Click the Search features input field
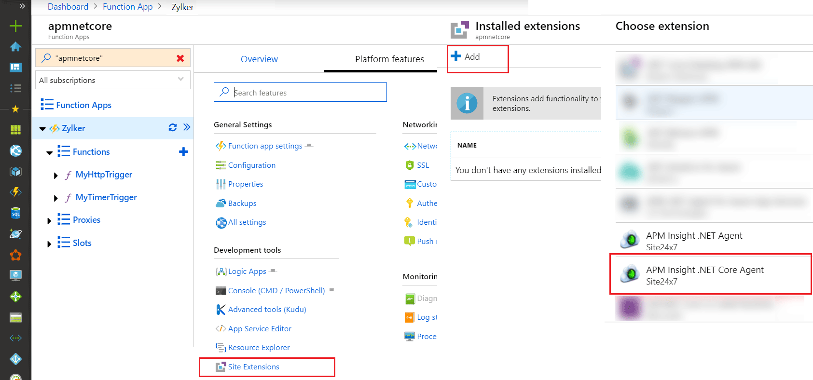 click(x=300, y=93)
